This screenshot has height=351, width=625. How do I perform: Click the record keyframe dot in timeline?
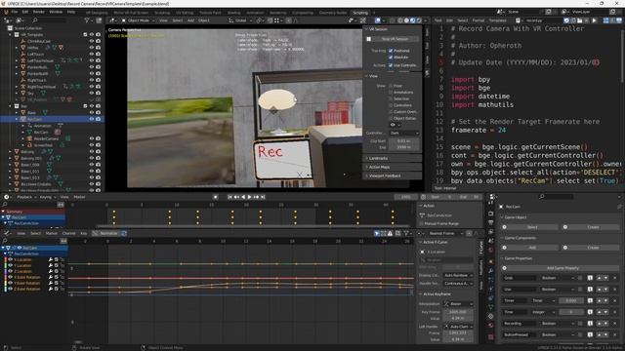(x=215, y=197)
